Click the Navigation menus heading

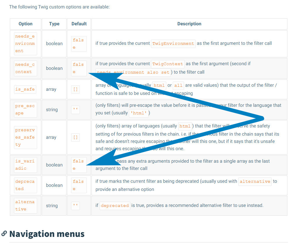click(x=47, y=234)
